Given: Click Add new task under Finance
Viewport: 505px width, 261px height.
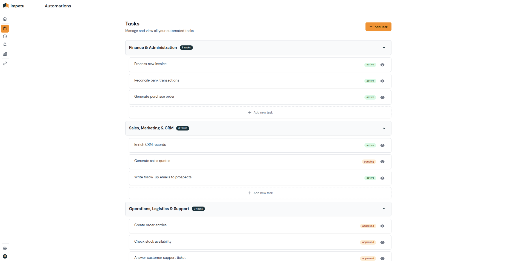Looking at the screenshot, I should pyautogui.click(x=260, y=112).
